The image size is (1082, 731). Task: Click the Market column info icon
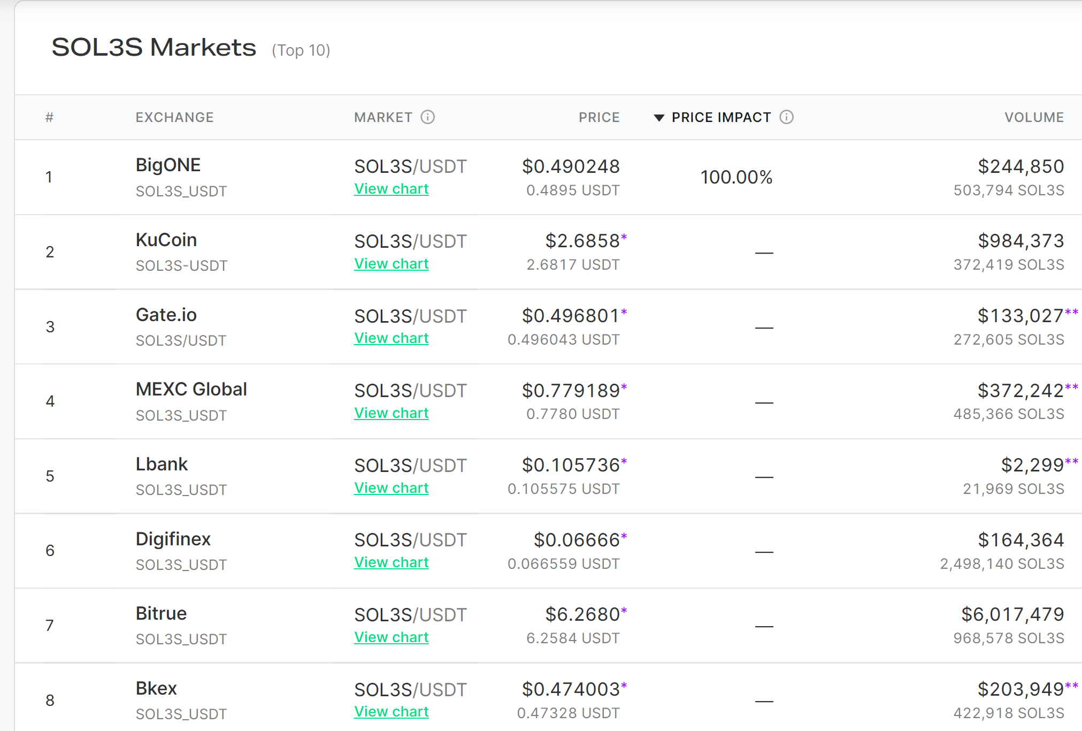click(x=428, y=117)
